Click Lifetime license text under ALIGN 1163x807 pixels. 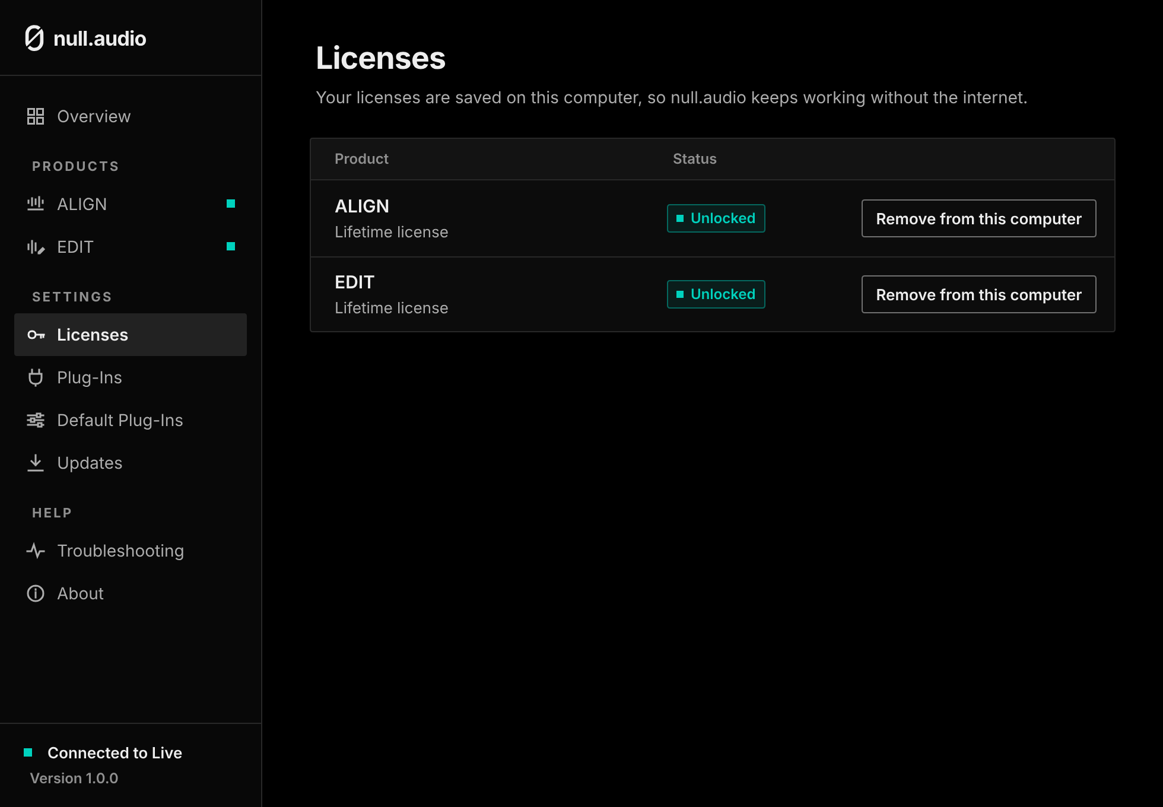click(x=391, y=232)
